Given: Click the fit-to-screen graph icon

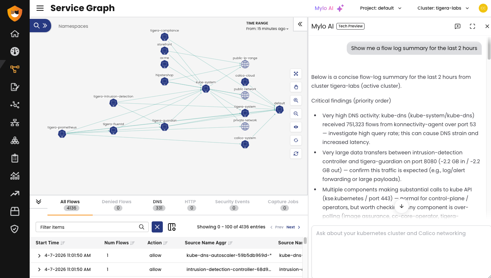Looking at the screenshot, I should 296,74.
